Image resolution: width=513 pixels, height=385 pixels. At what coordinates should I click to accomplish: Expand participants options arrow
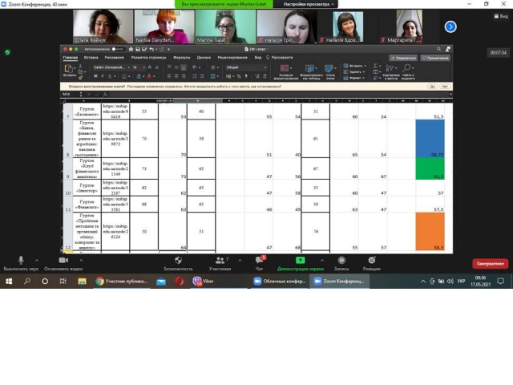240,260
